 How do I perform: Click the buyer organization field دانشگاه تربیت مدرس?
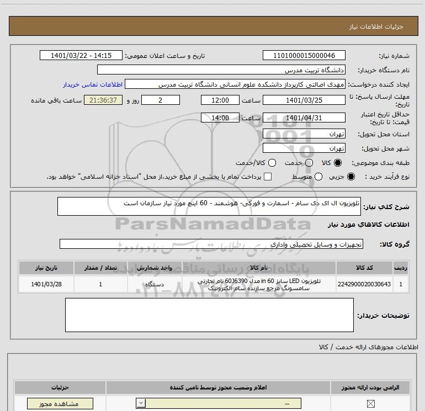[221, 70]
